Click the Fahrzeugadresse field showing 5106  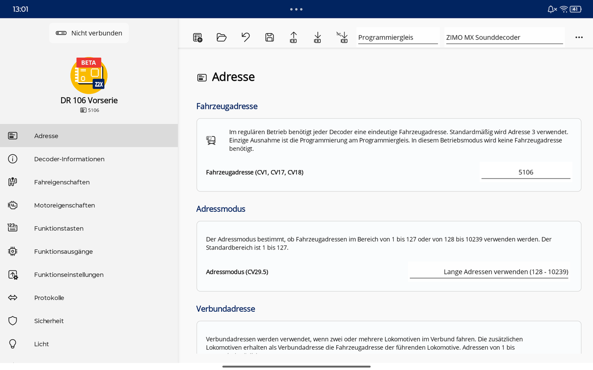(525, 172)
